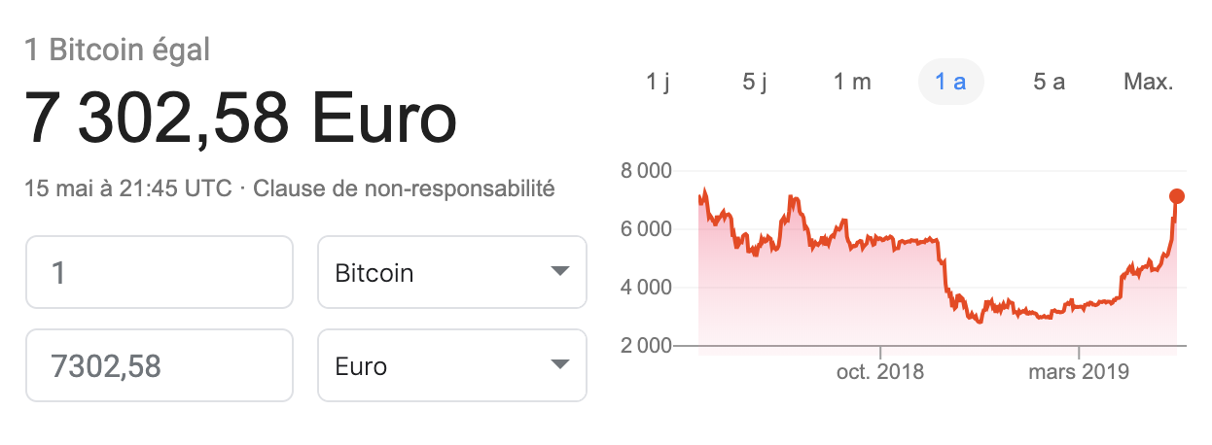This screenshot has width=1212, height=445.
Task: Open the Bitcoin currency dropdown
Action: coord(452,272)
